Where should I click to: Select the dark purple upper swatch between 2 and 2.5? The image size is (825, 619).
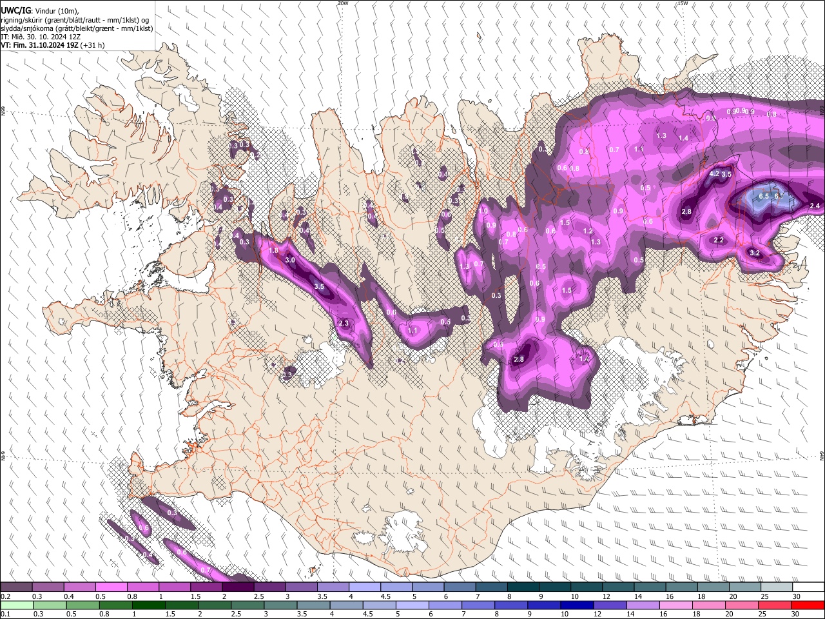[x=237, y=587]
